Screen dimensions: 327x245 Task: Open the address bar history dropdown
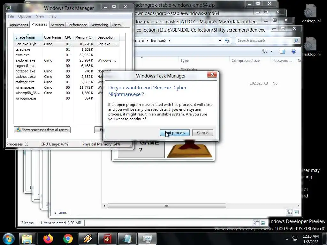point(220,41)
